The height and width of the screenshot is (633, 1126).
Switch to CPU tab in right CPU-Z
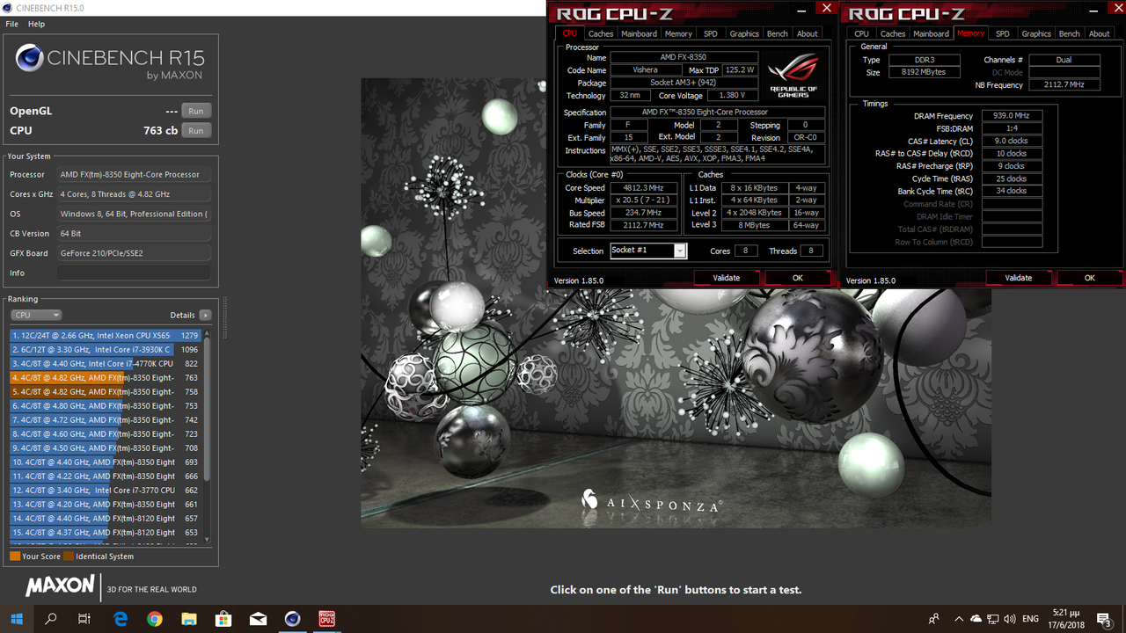[x=861, y=33]
